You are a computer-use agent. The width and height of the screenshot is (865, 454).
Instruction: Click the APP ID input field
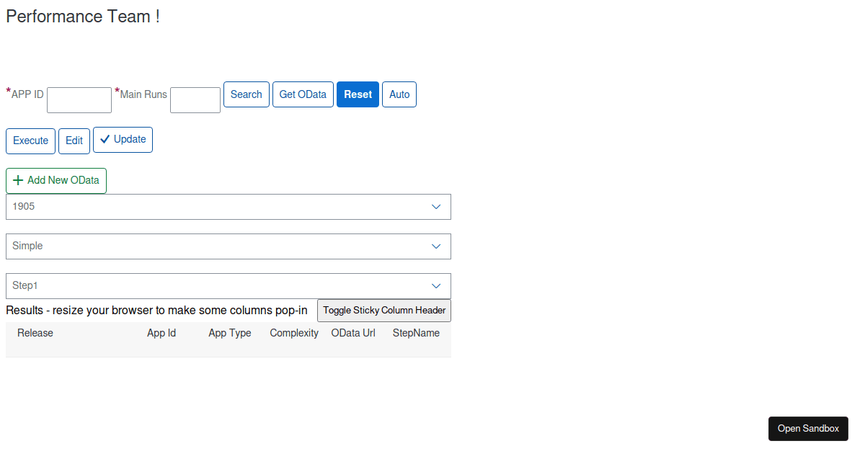click(x=79, y=100)
